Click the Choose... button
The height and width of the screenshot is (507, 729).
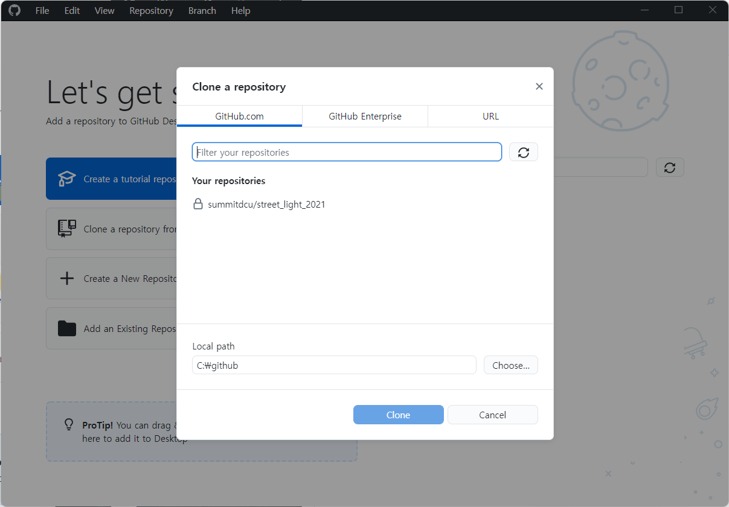coord(511,365)
